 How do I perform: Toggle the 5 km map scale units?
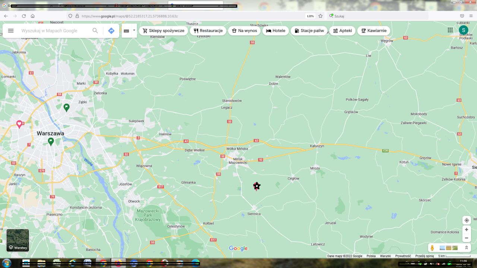454,256
